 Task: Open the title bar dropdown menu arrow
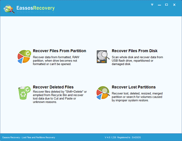tap(152, 5)
